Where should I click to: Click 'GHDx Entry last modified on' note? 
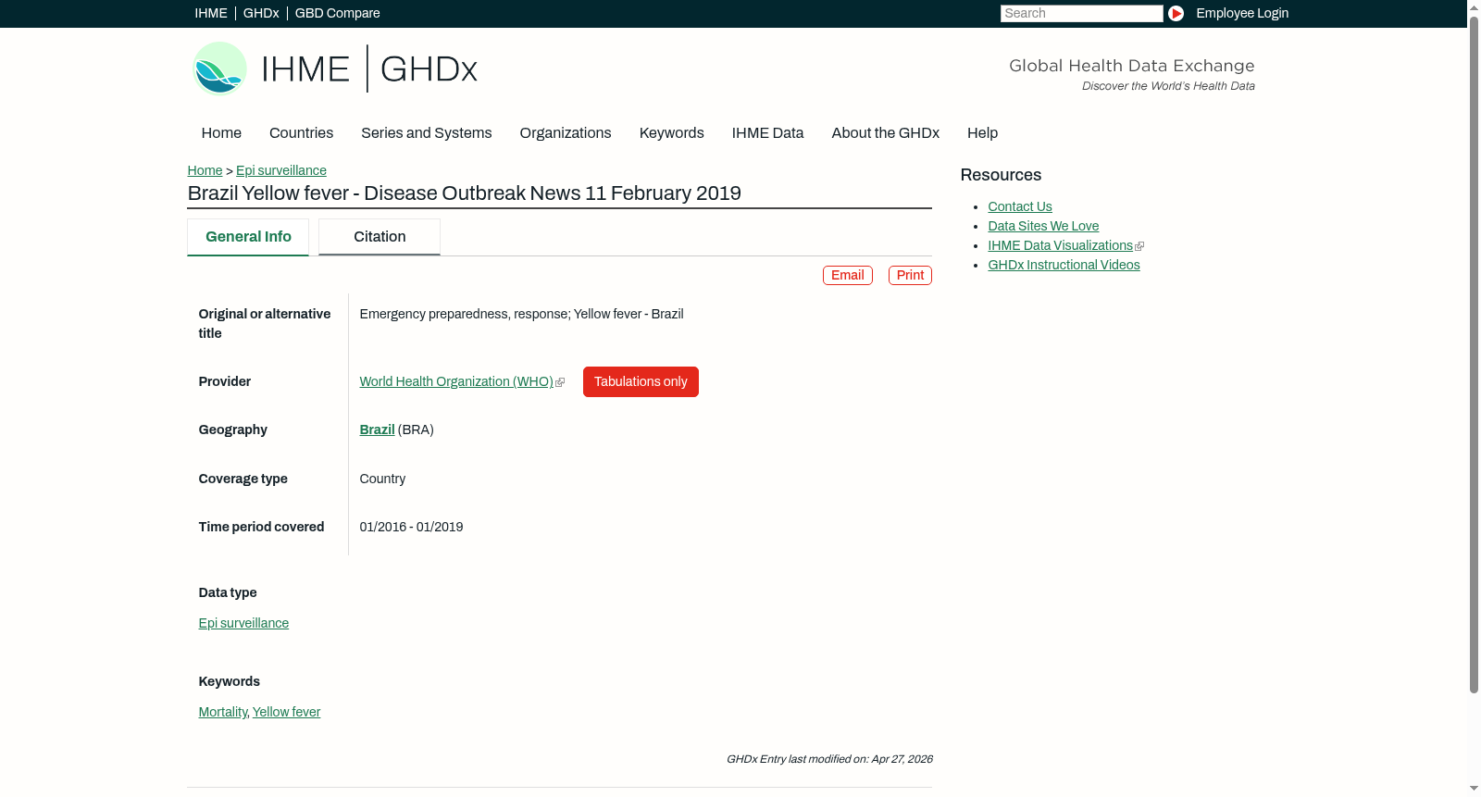[829, 759]
